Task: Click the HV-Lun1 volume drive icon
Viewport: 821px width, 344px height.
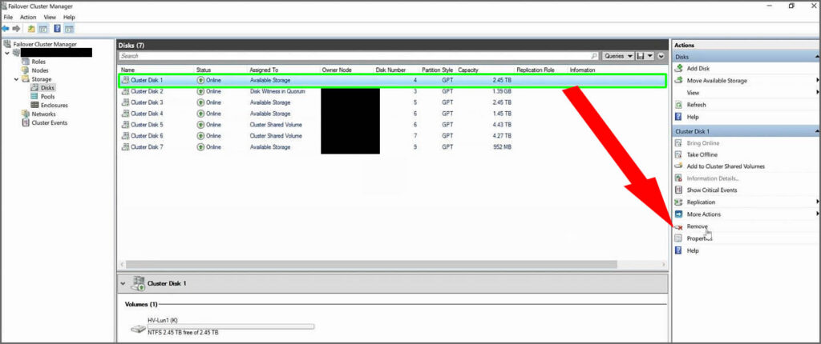Action: coord(138,330)
